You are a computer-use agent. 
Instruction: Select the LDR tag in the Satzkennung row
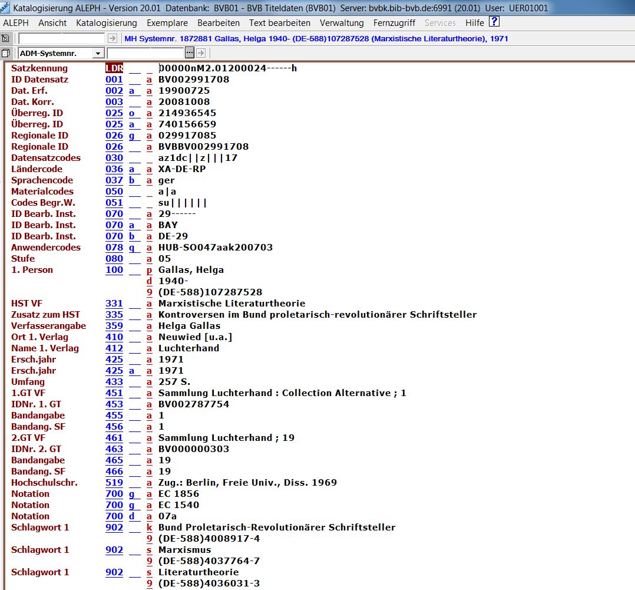click(x=114, y=68)
